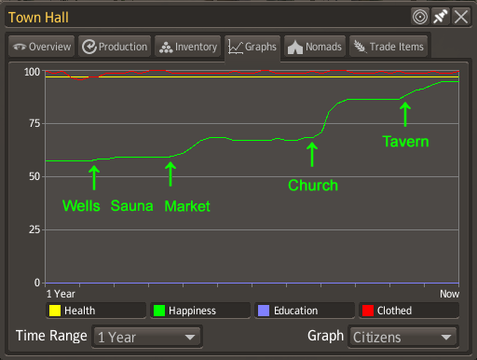Click the target/locate icon in the title bar

point(420,17)
